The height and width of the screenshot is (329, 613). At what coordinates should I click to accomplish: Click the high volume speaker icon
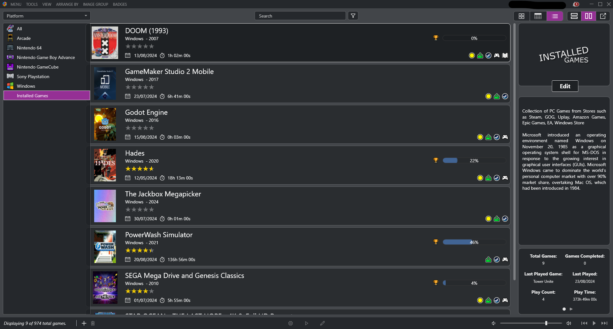pos(569,323)
